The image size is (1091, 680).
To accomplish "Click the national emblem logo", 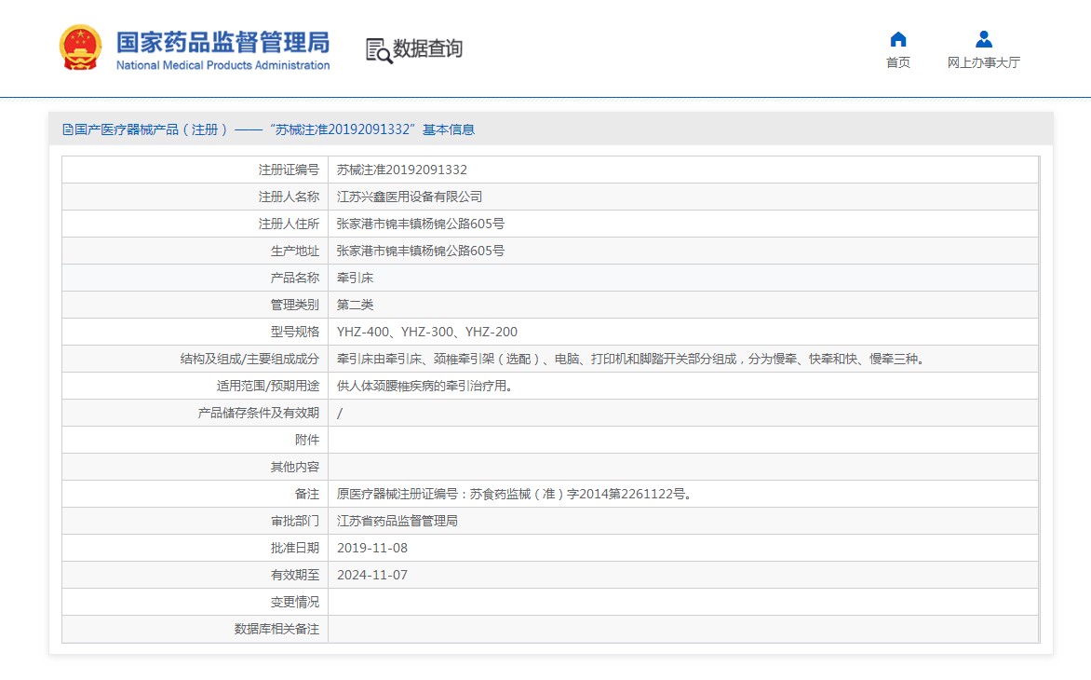I will [x=81, y=48].
